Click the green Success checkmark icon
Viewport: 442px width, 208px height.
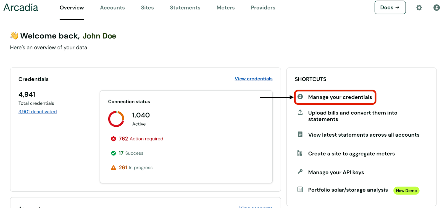113,153
